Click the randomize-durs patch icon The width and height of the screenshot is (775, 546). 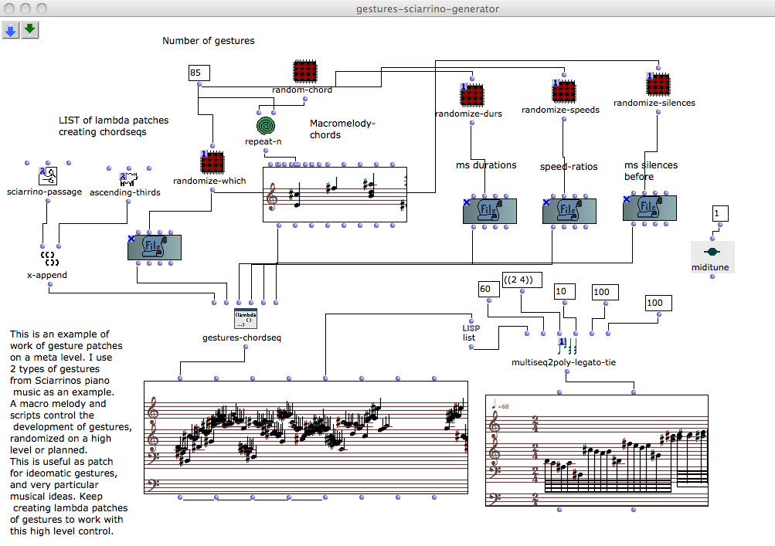(x=471, y=96)
